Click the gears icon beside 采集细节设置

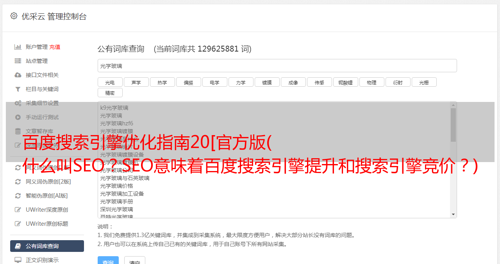18,103
